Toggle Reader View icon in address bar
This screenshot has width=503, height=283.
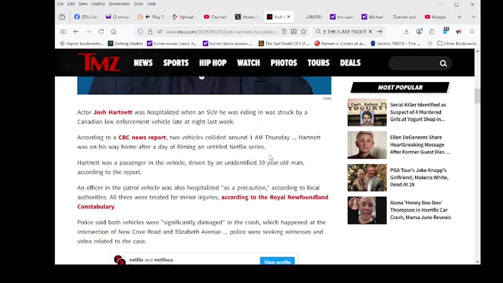point(283,31)
